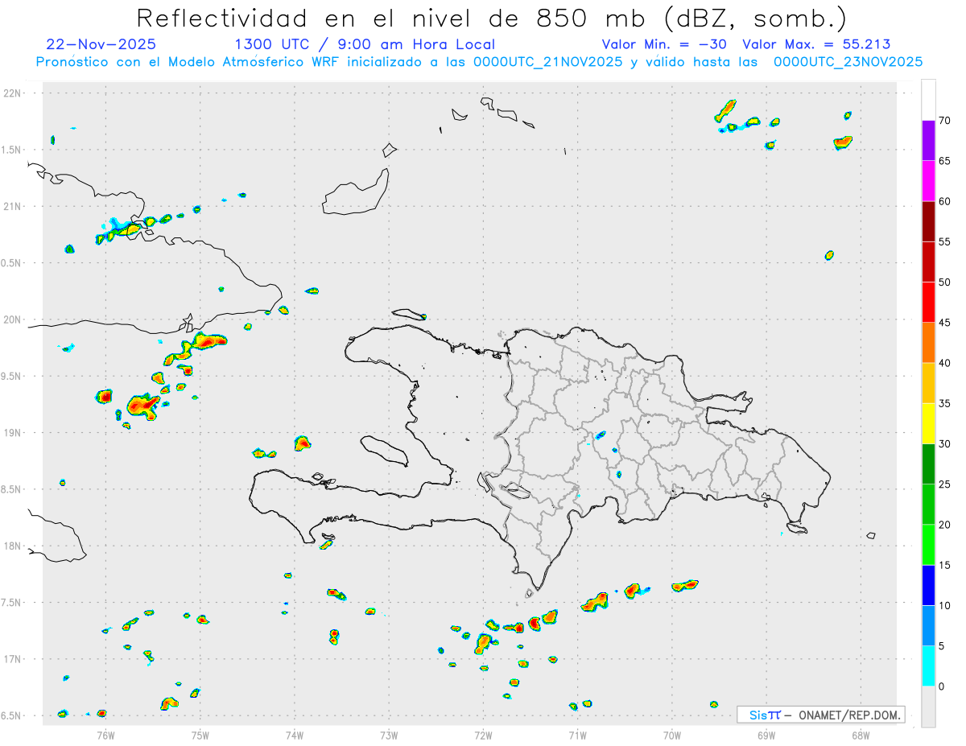Screen dimensions: 966x746
Task: Click the "22N" latitude axis label
Action: pyautogui.click(x=12, y=93)
